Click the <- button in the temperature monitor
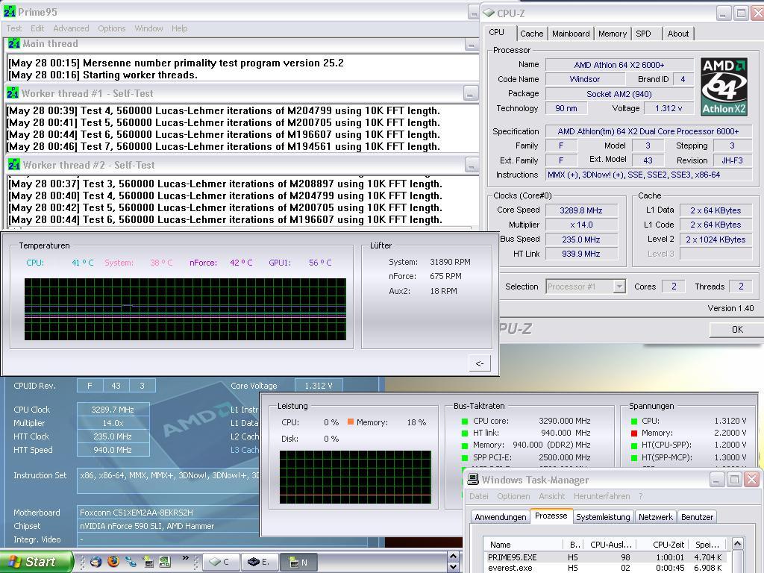This screenshot has width=764, height=573. click(x=480, y=363)
